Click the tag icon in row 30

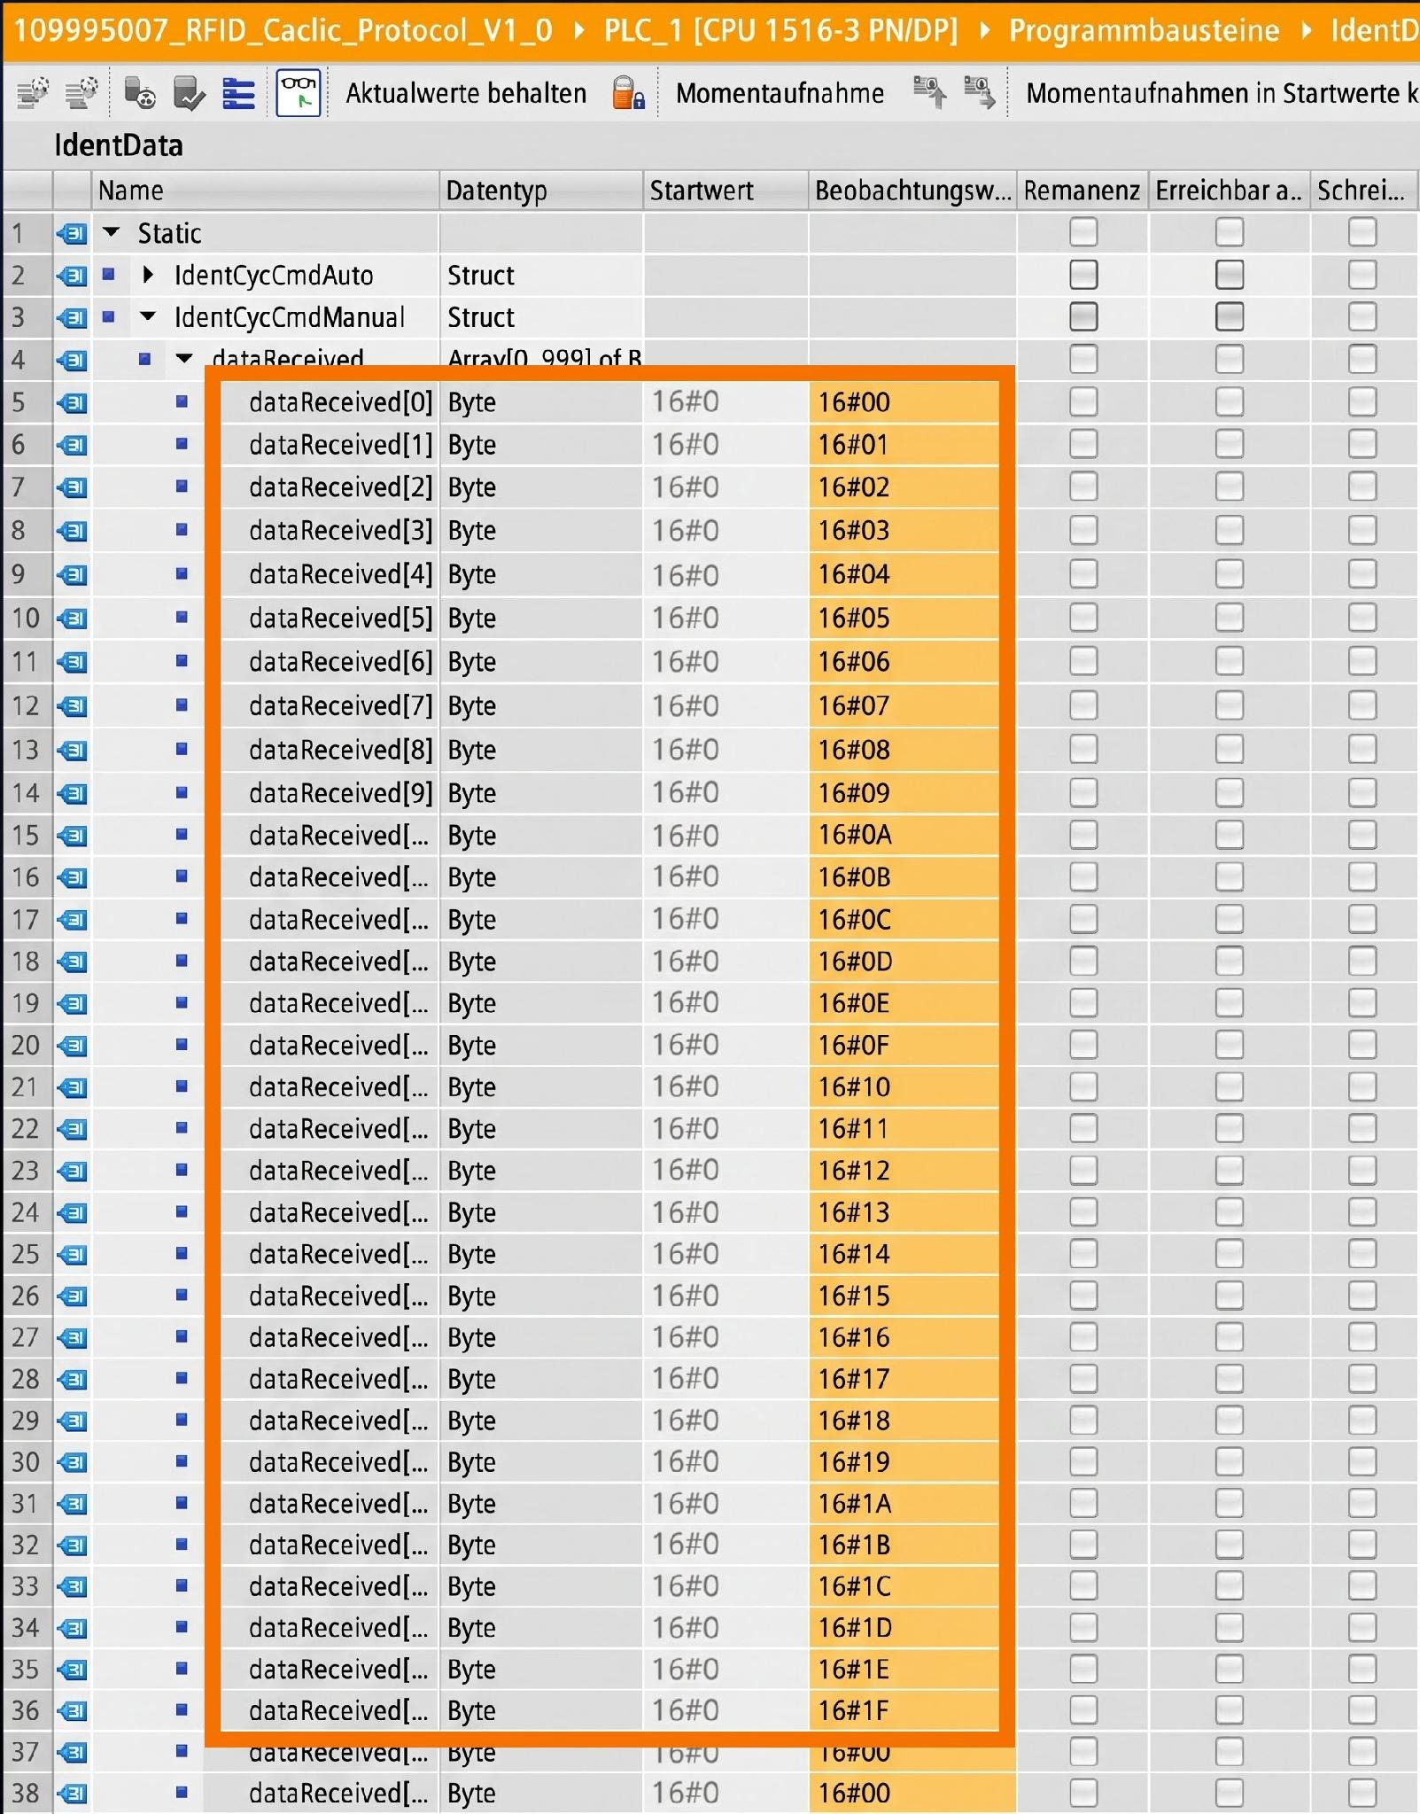pyautogui.click(x=73, y=1462)
